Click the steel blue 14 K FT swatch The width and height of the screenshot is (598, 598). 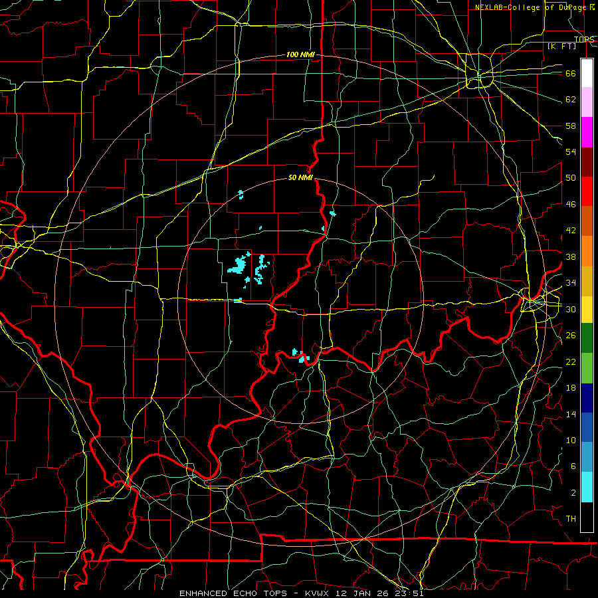coord(587,457)
